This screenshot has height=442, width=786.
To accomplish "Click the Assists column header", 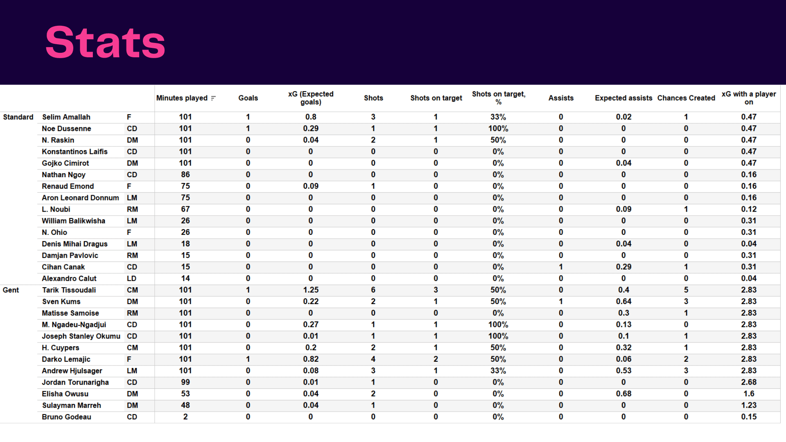I will pyautogui.click(x=561, y=98).
